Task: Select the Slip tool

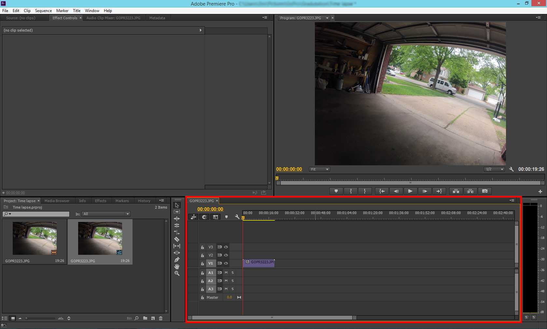Action: pyautogui.click(x=177, y=246)
